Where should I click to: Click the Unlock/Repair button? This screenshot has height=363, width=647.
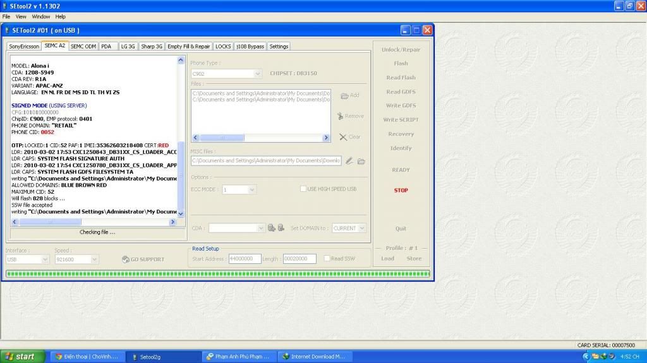pos(401,50)
